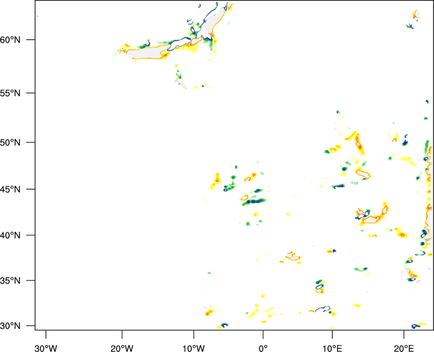Click the 35°N latitude label

[10, 281]
